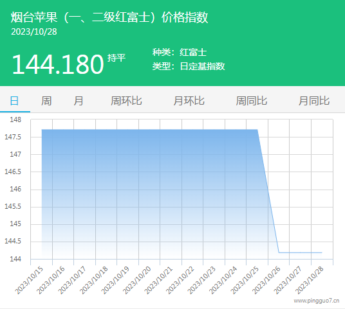Click the www.pingguo7.cn watermark link
Viewport: 345px width, 309px height.
point(317,301)
